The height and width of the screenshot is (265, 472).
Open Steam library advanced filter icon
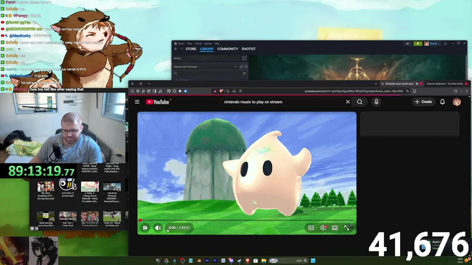(244, 74)
